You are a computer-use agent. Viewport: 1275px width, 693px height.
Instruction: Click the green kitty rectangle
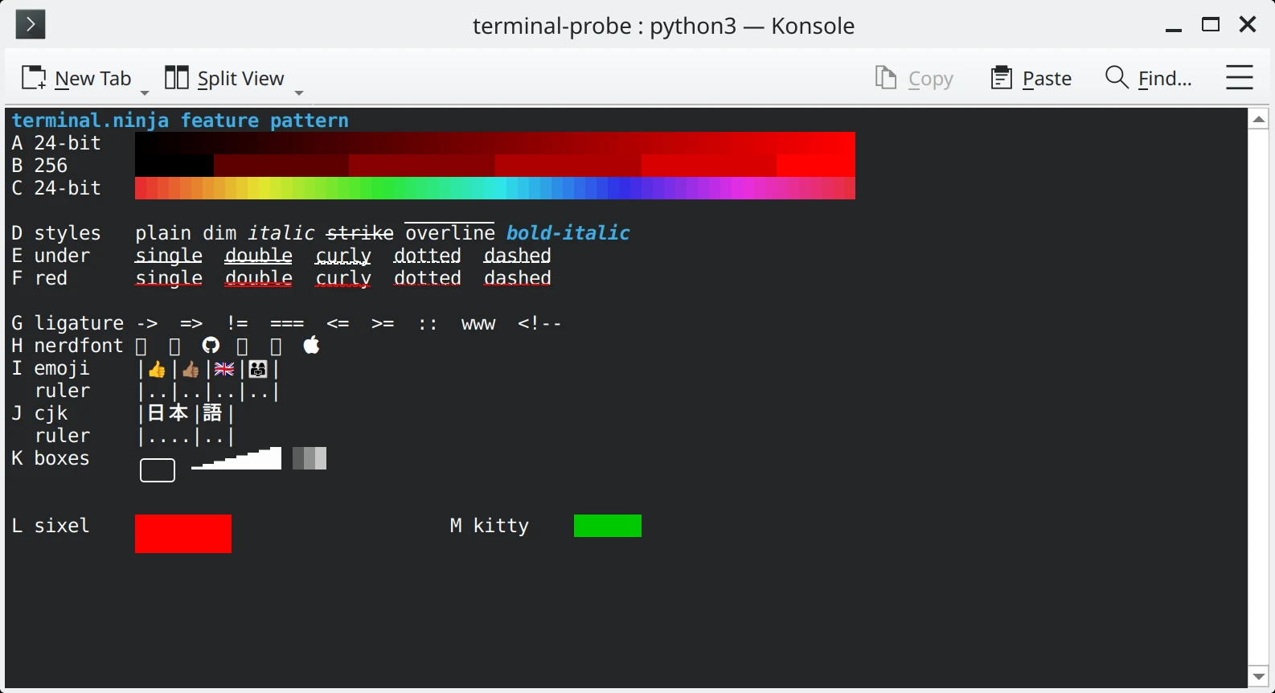click(x=608, y=526)
